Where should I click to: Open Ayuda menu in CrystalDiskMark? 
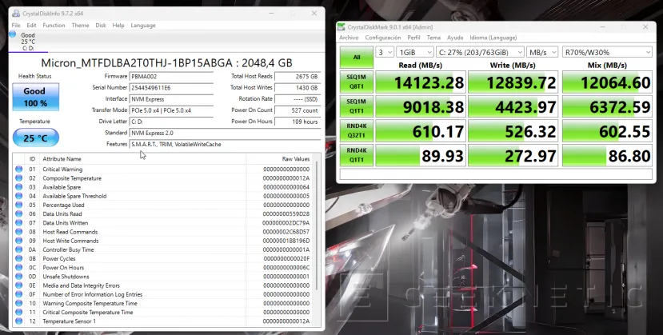click(x=455, y=38)
